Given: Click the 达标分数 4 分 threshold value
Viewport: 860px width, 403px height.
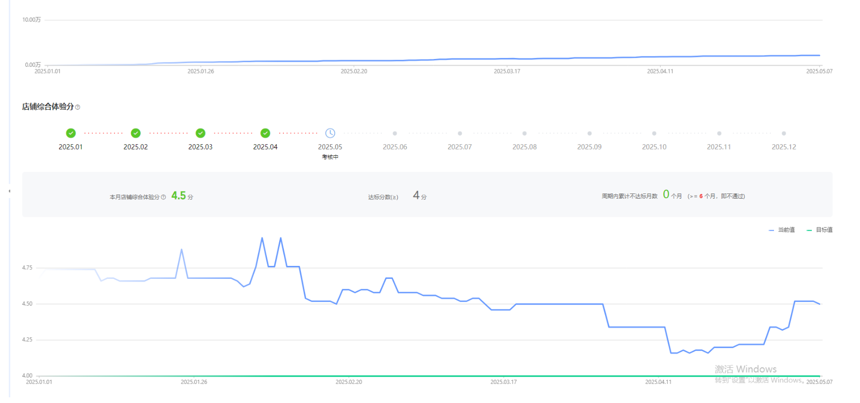Looking at the screenshot, I should 417,196.
